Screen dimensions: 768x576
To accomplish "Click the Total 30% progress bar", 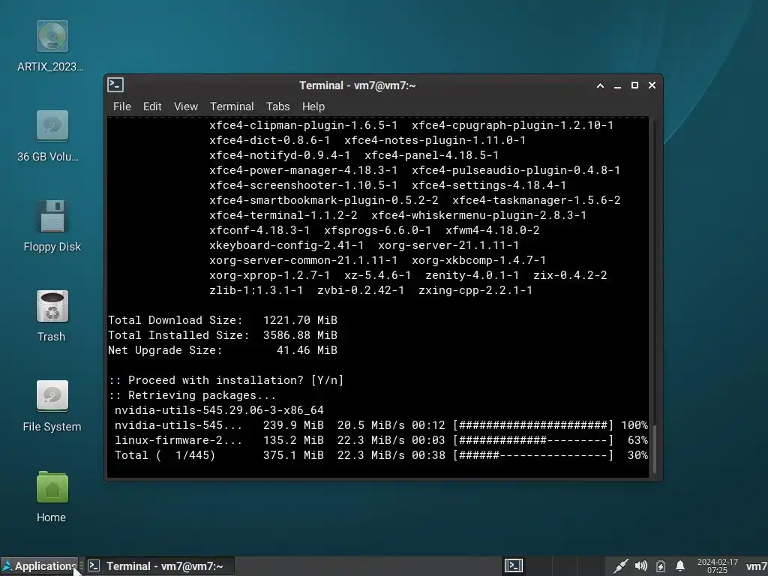I will 533,455.
